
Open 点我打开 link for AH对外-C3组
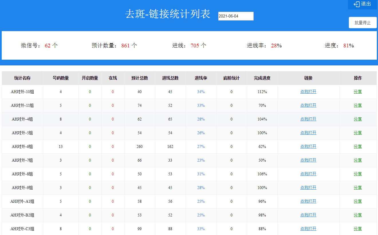[308, 229]
